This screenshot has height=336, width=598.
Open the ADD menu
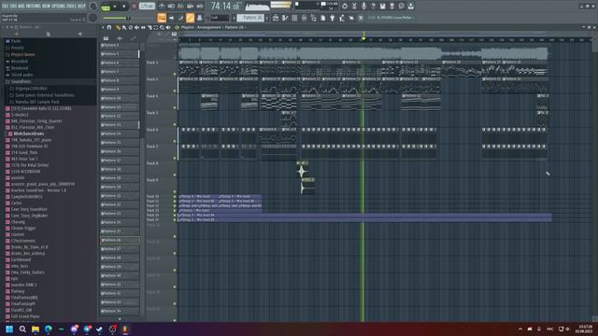coord(21,7)
